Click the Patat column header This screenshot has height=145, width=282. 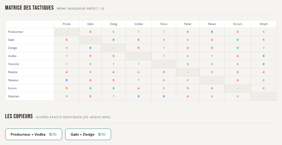tap(187, 24)
